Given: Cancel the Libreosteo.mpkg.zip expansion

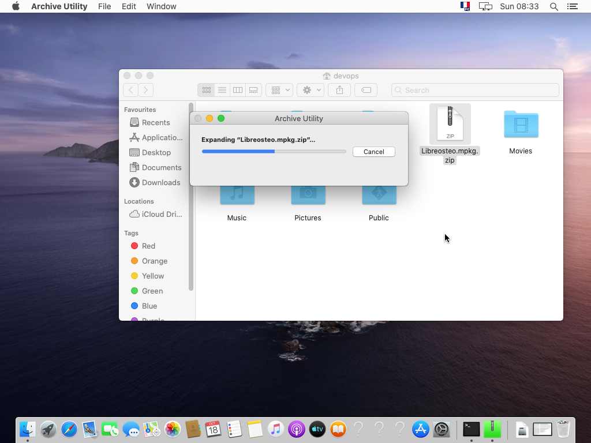Looking at the screenshot, I should click(x=373, y=152).
